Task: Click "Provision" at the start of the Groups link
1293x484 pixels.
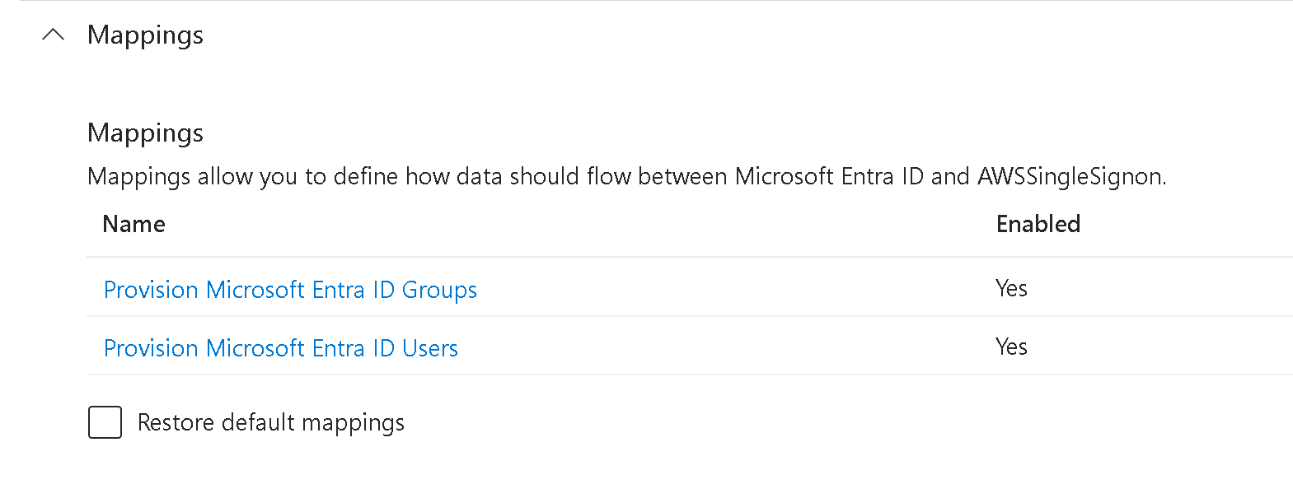Action: (x=151, y=290)
